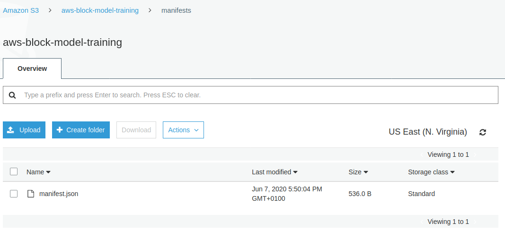Click the refresh icon next to region
This screenshot has width=505, height=240.
point(482,132)
